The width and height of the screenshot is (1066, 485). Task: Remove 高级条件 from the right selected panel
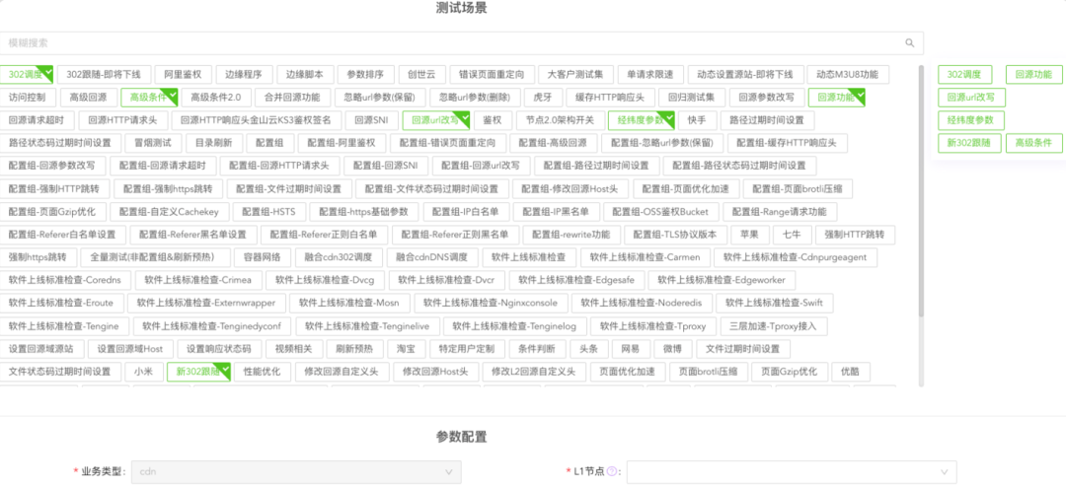coord(1033,143)
